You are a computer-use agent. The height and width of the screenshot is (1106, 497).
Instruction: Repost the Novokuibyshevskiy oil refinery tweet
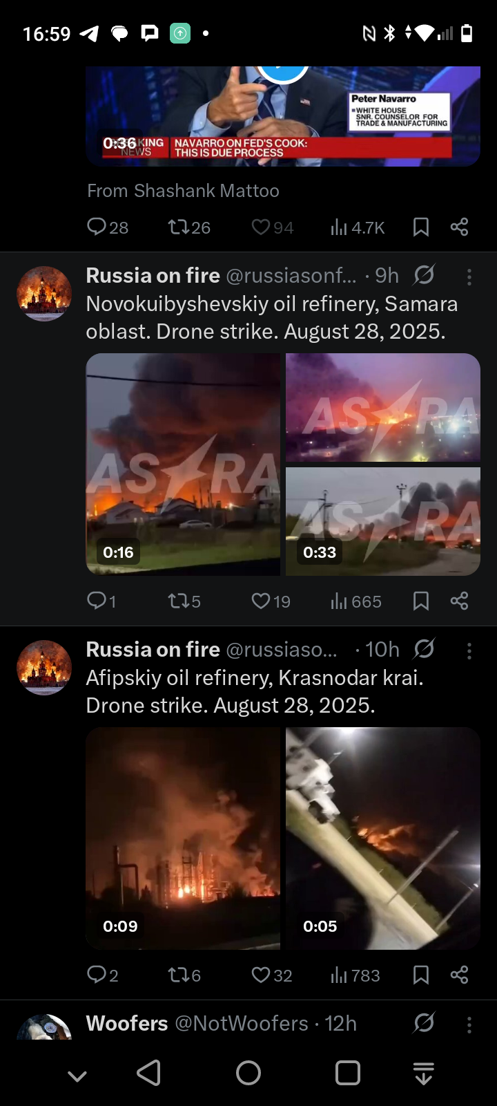pos(184,601)
